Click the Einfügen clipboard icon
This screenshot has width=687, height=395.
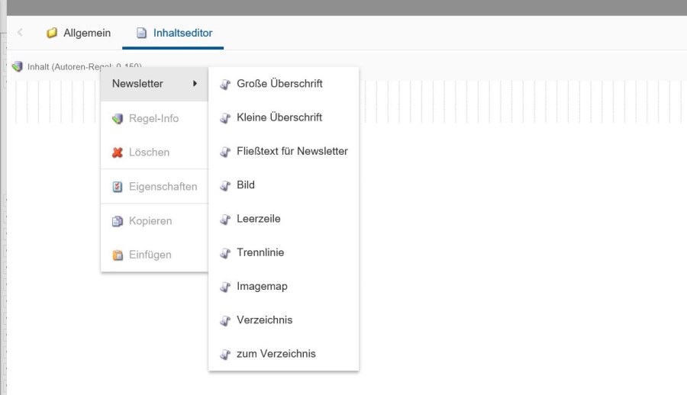click(118, 255)
